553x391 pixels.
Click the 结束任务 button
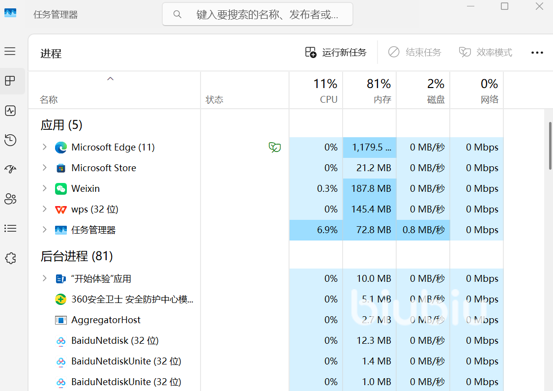(415, 53)
